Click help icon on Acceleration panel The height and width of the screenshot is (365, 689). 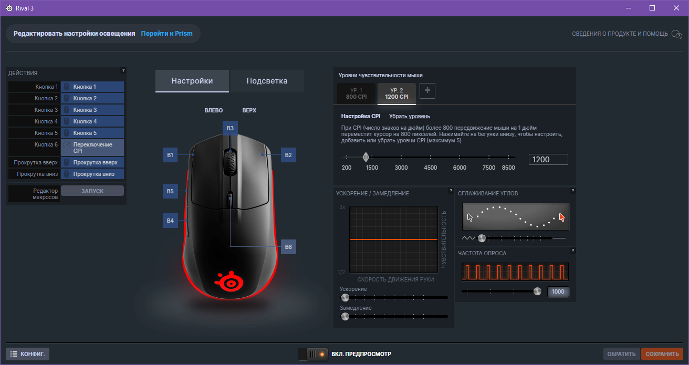point(451,191)
